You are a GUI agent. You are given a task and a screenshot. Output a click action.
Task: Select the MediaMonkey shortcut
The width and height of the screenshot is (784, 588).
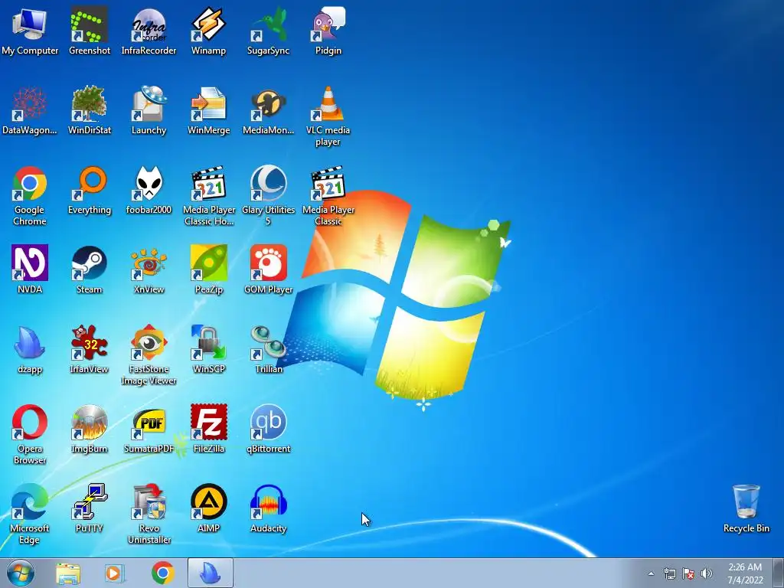[x=268, y=104]
